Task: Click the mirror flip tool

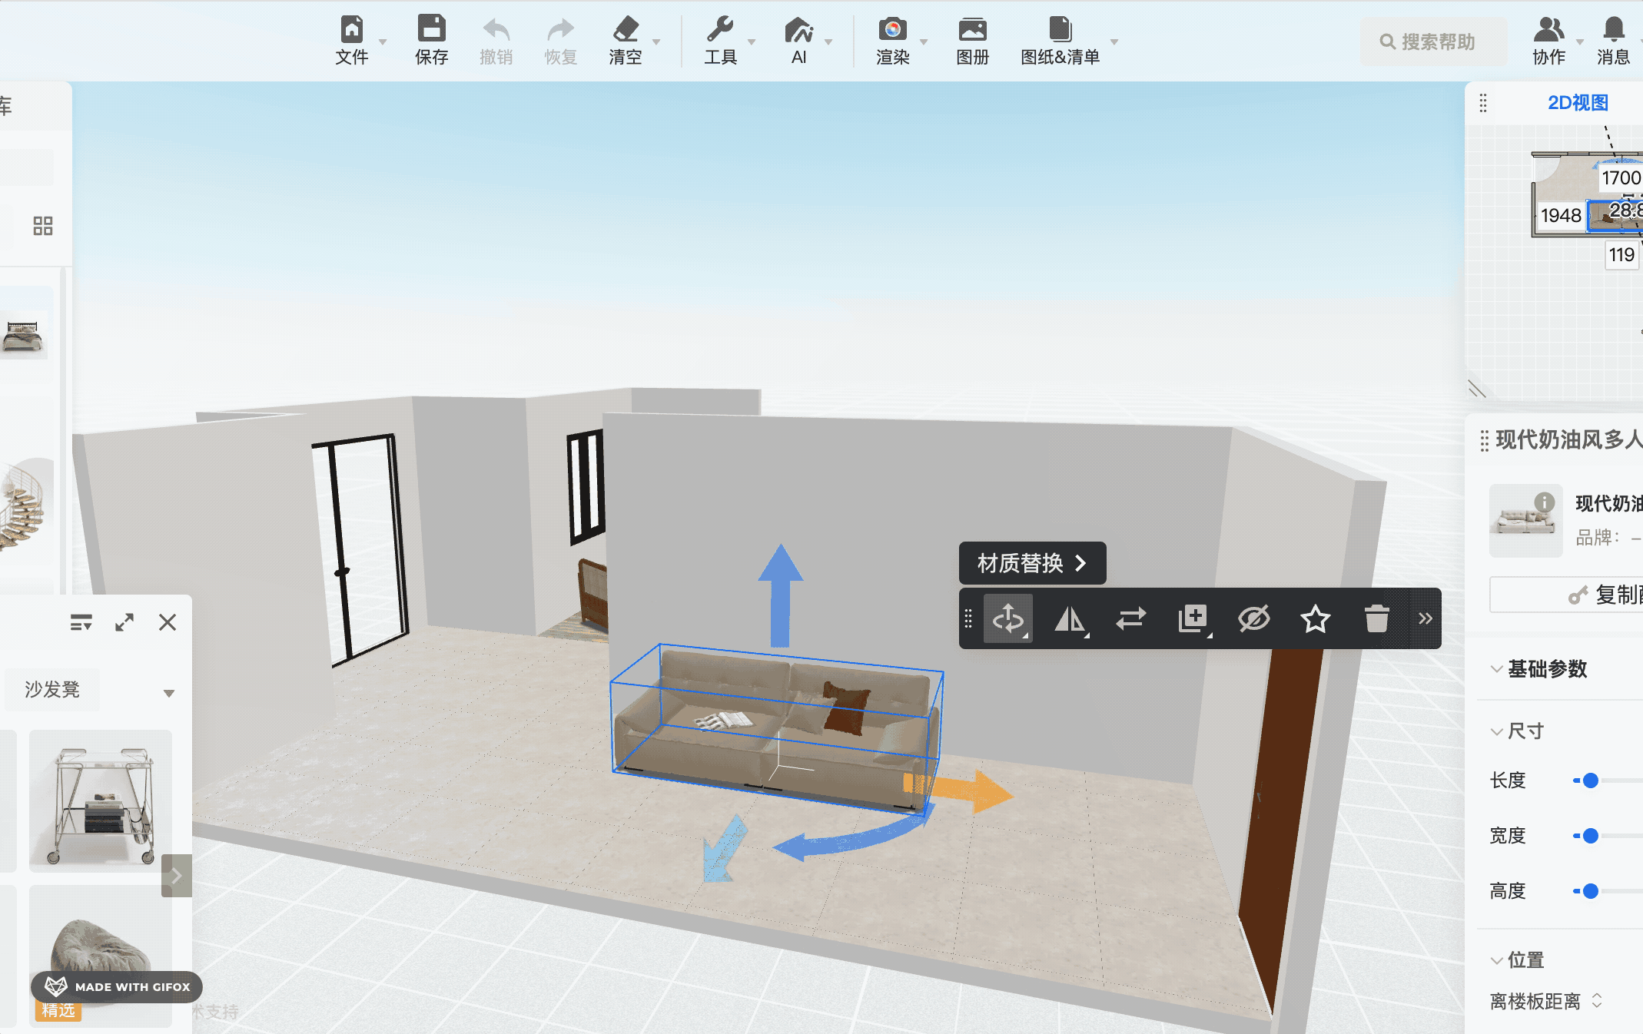Action: (1070, 618)
